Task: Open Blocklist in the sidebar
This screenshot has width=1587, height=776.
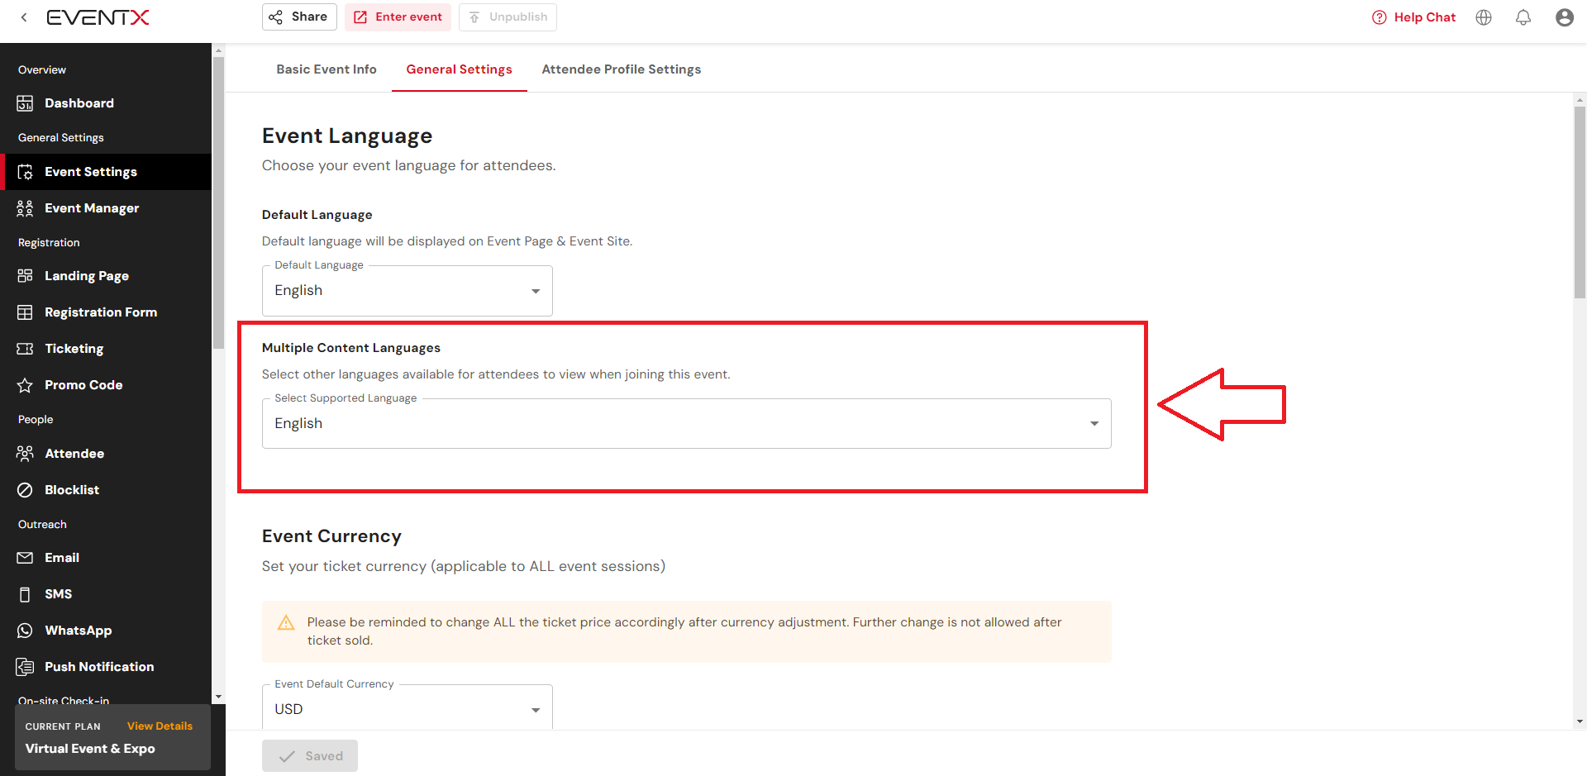Action: (106, 490)
